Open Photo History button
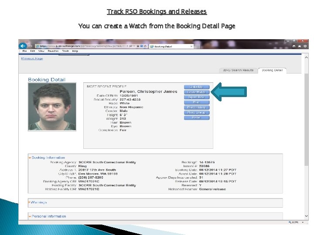The width and height of the screenshot is (314, 235). point(197,107)
